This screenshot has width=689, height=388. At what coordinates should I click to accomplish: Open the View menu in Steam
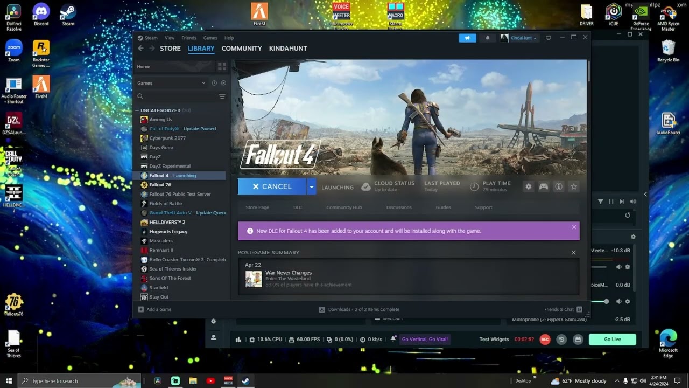pyautogui.click(x=170, y=38)
